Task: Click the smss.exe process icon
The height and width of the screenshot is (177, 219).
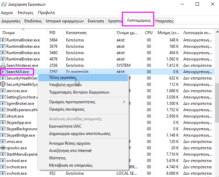Action: (x=3, y=142)
